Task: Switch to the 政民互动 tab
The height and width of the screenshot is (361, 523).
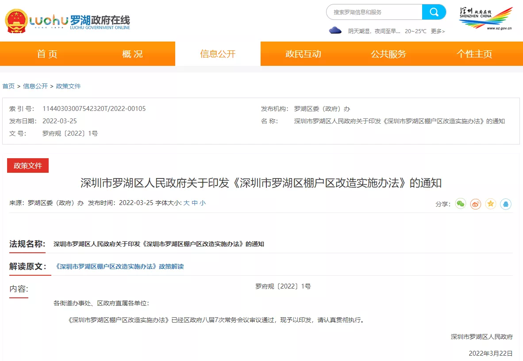Action: coord(303,54)
